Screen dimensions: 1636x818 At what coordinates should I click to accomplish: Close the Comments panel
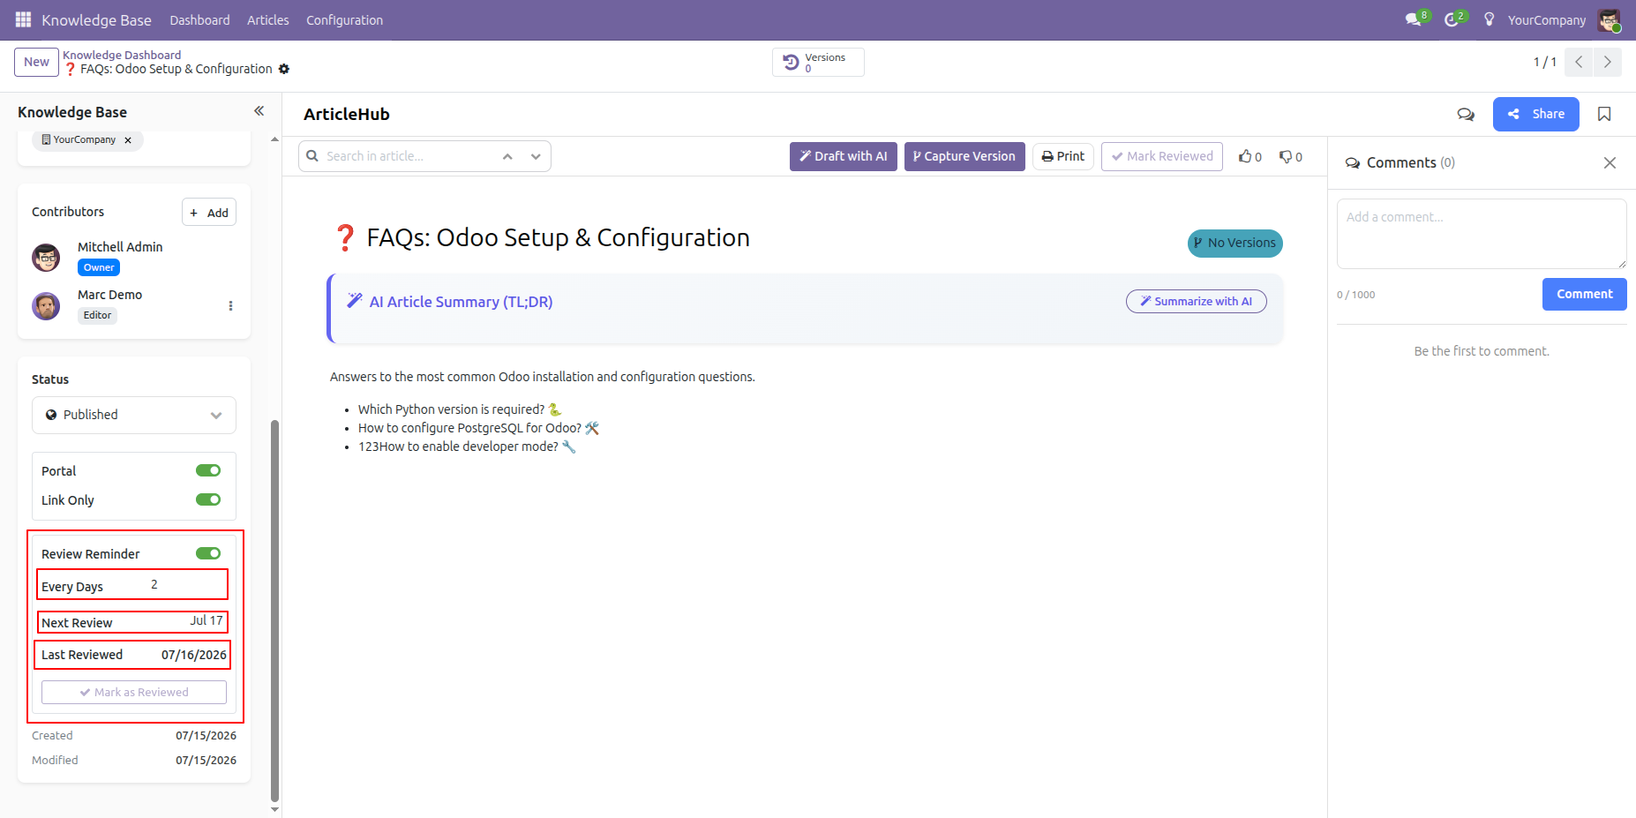click(1610, 162)
